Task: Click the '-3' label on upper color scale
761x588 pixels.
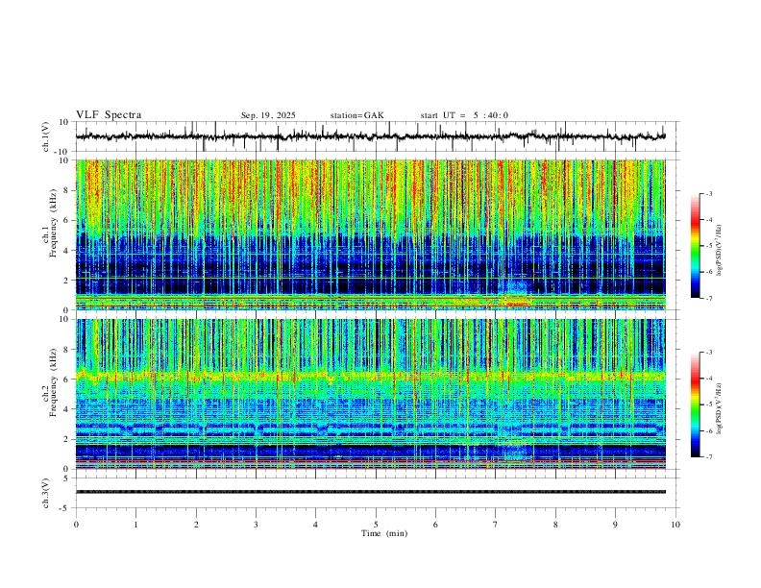Action: 708,193
